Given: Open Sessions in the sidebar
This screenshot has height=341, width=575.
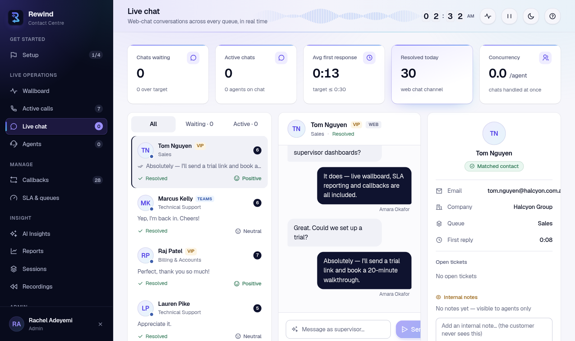Looking at the screenshot, I should point(56,269).
